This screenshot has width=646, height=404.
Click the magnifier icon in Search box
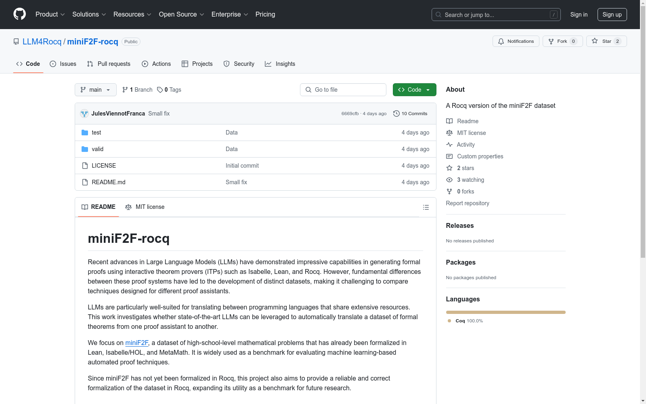click(438, 15)
